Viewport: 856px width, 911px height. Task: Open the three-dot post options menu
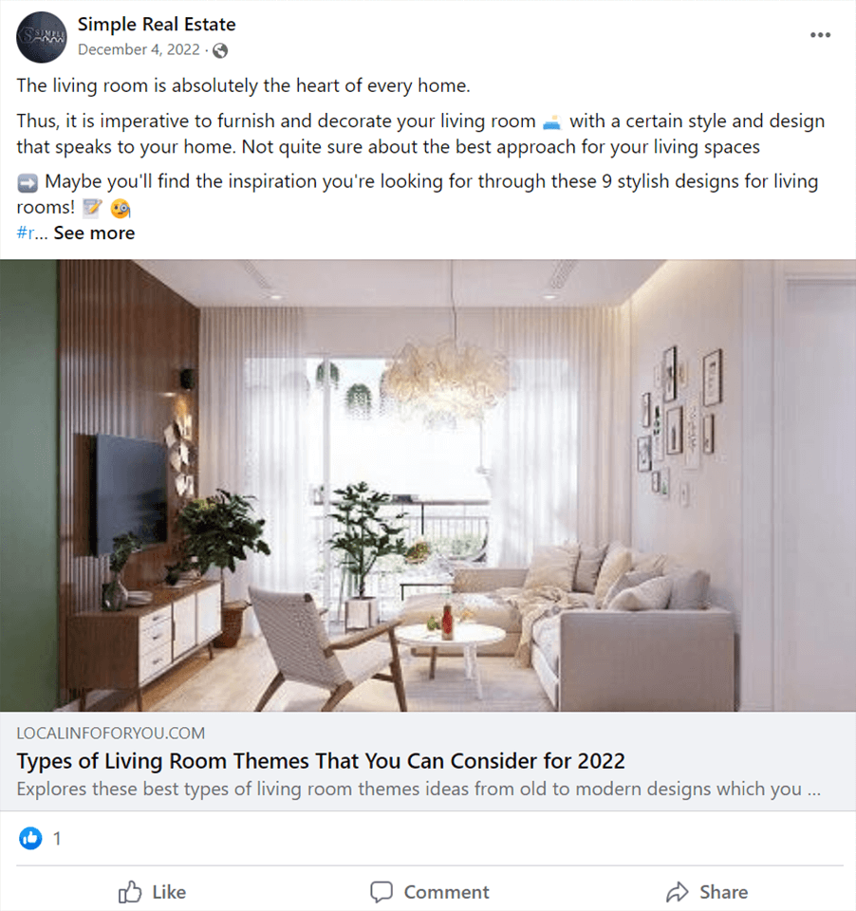(x=820, y=35)
